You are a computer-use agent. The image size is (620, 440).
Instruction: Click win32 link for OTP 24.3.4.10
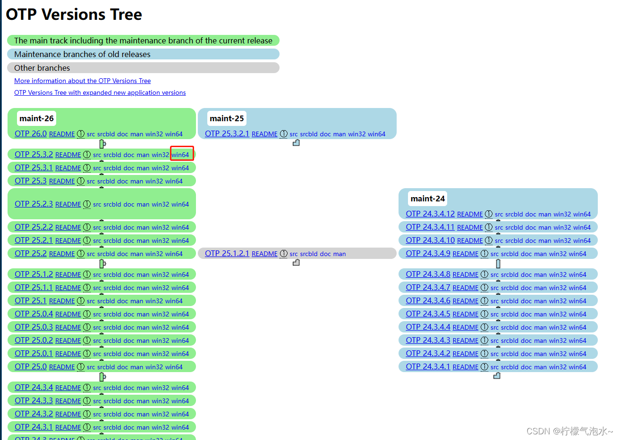coord(562,241)
